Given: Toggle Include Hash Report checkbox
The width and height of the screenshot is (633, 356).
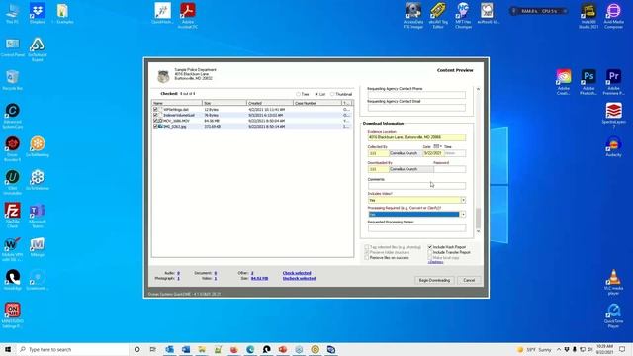Looking at the screenshot, I should pyautogui.click(x=430, y=246).
